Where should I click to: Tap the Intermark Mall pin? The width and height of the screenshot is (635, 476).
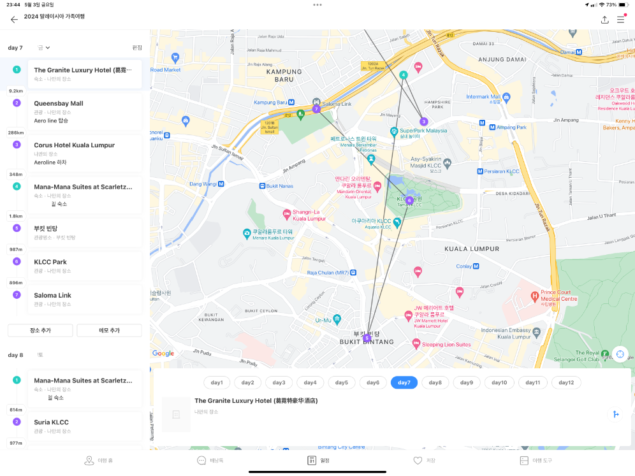(506, 97)
